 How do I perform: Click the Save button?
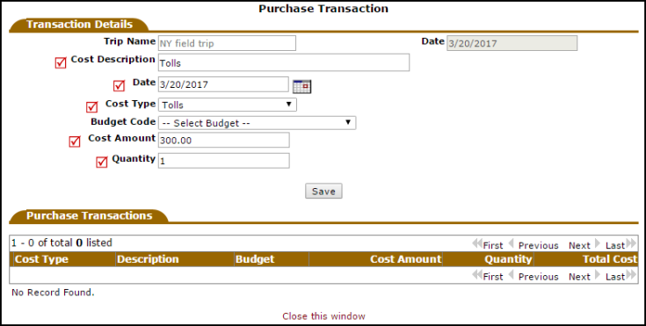(x=323, y=192)
